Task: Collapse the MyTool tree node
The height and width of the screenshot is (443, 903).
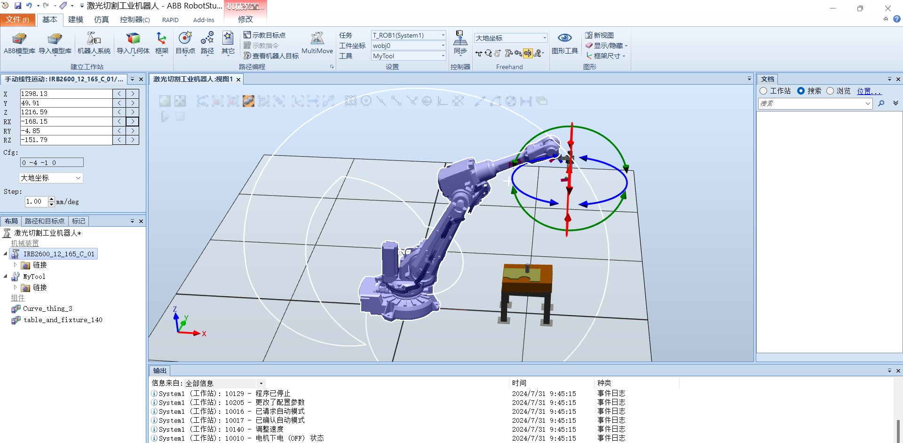Action: click(x=5, y=277)
